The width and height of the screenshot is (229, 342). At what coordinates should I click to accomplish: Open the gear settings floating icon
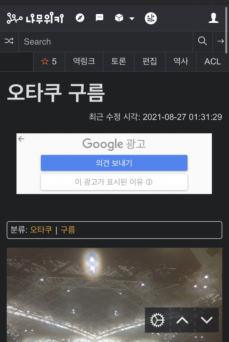tap(157, 320)
